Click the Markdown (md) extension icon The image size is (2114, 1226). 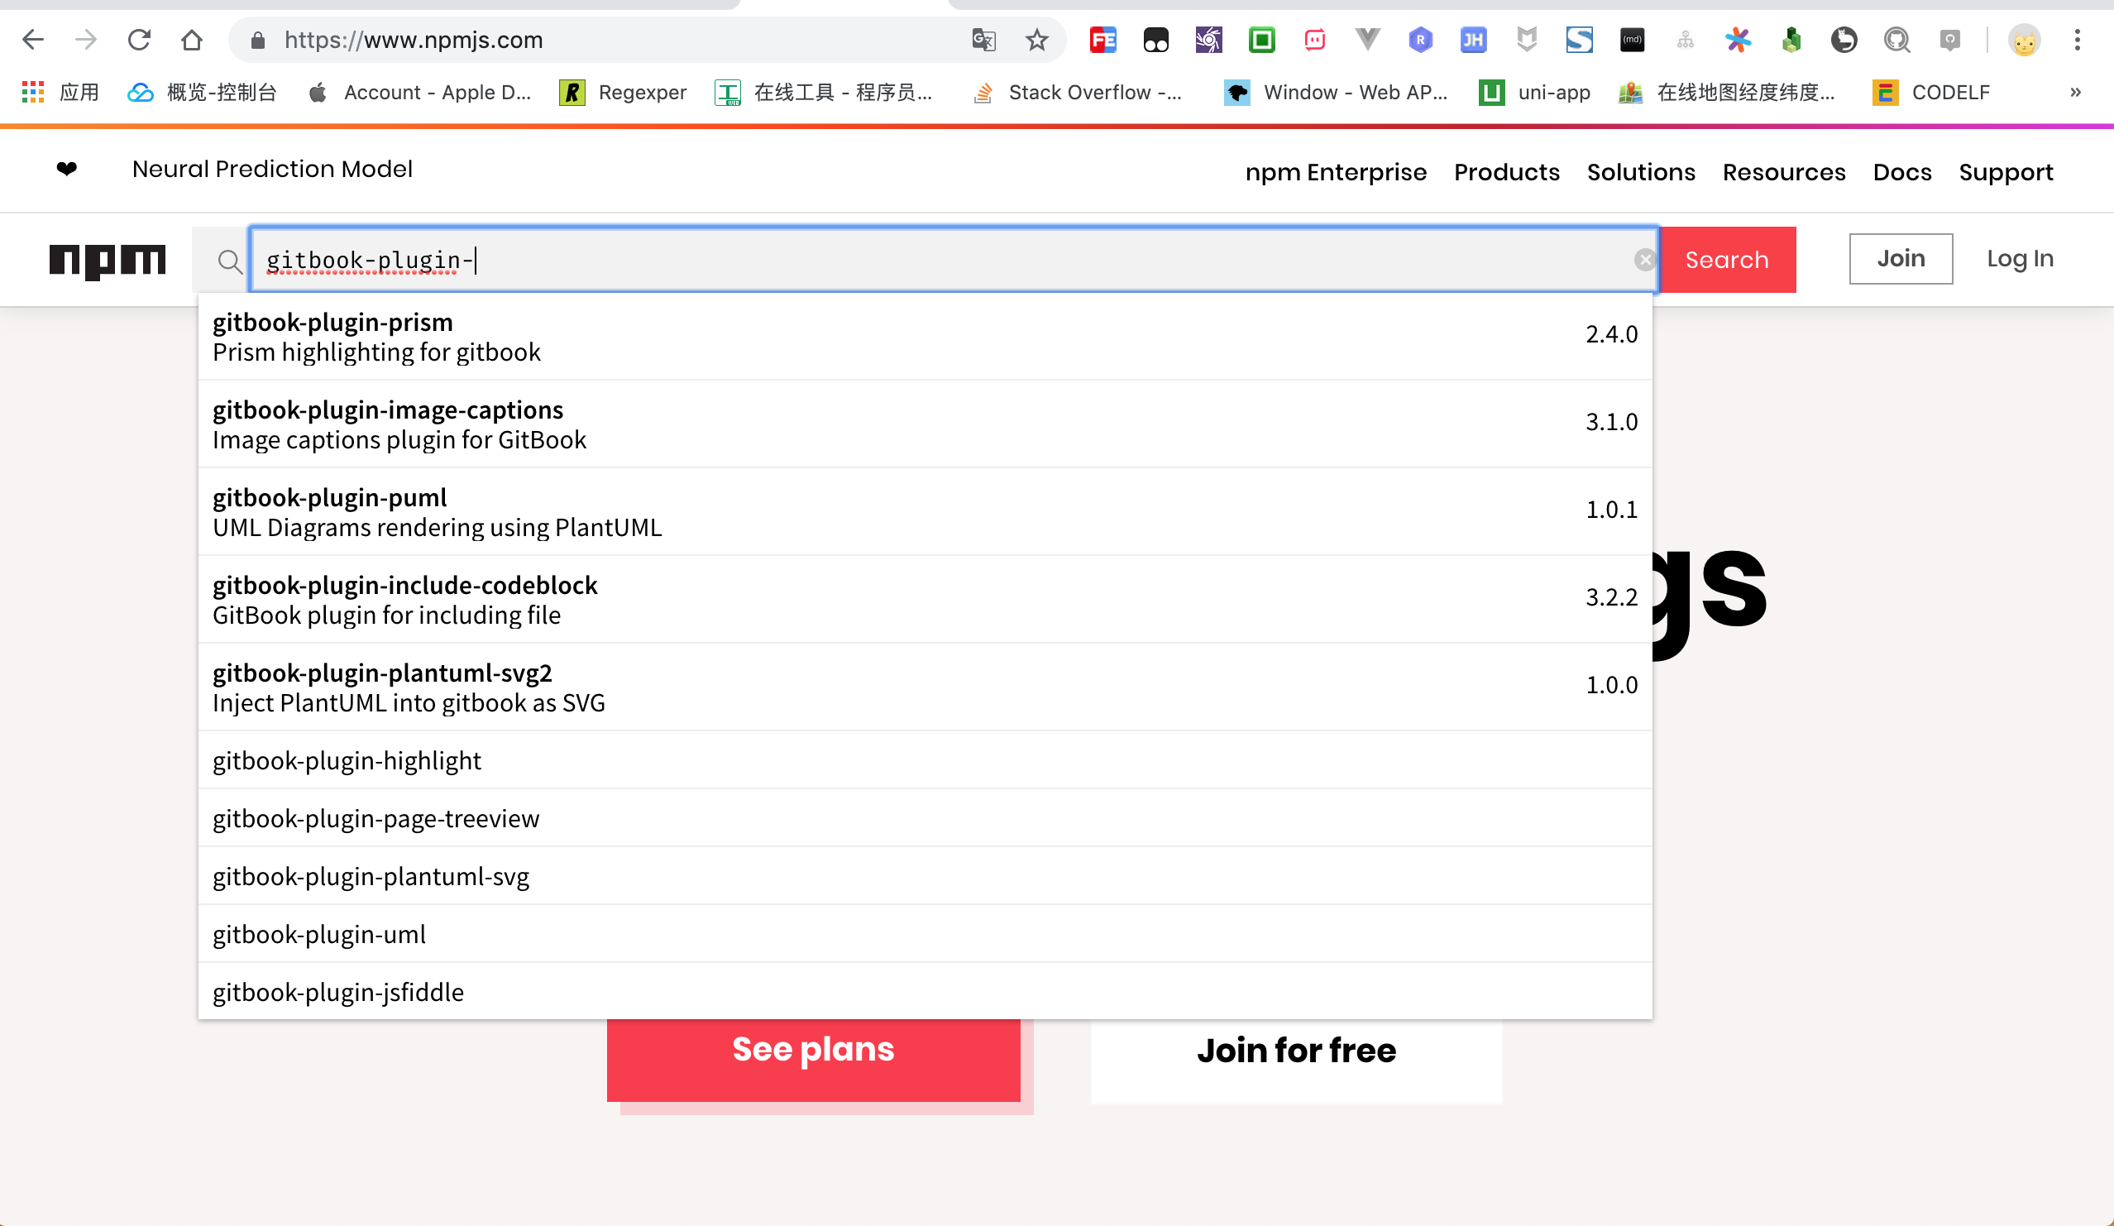click(1632, 40)
